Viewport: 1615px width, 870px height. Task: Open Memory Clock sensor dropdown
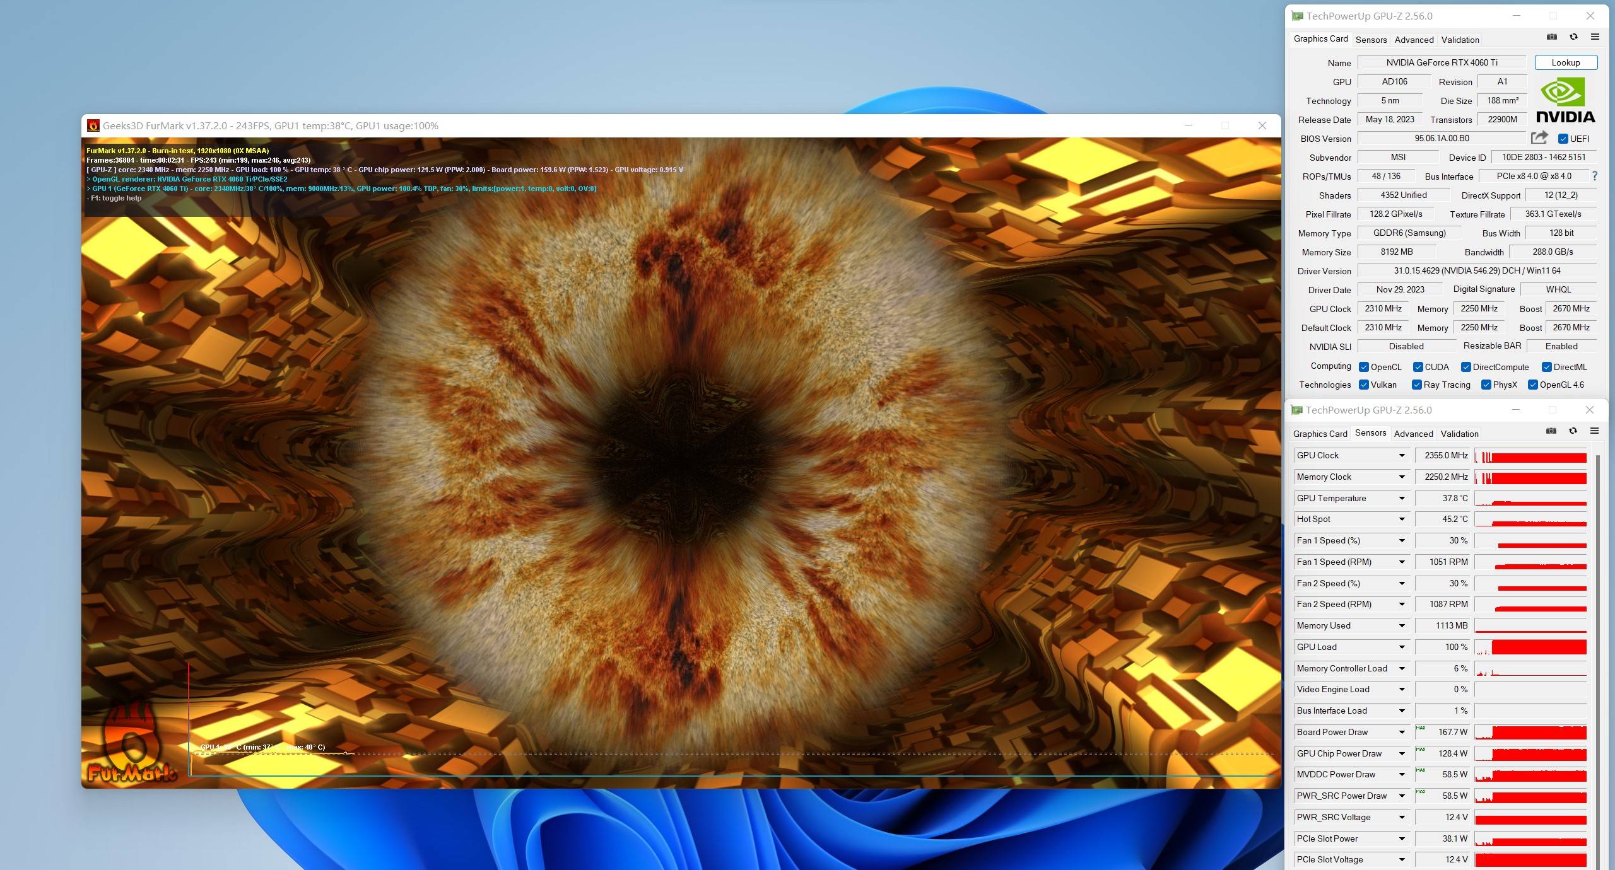click(x=1402, y=477)
